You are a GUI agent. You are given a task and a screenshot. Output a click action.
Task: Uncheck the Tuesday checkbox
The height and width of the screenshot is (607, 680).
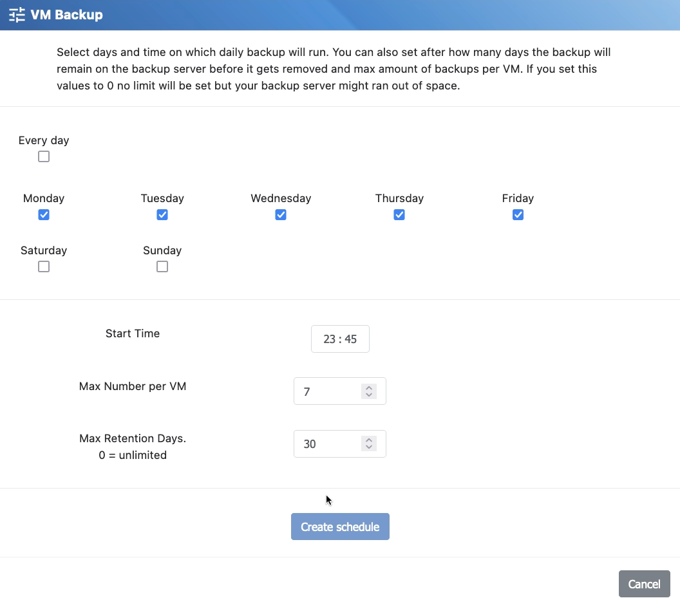pyautogui.click(x=162, y=215)
